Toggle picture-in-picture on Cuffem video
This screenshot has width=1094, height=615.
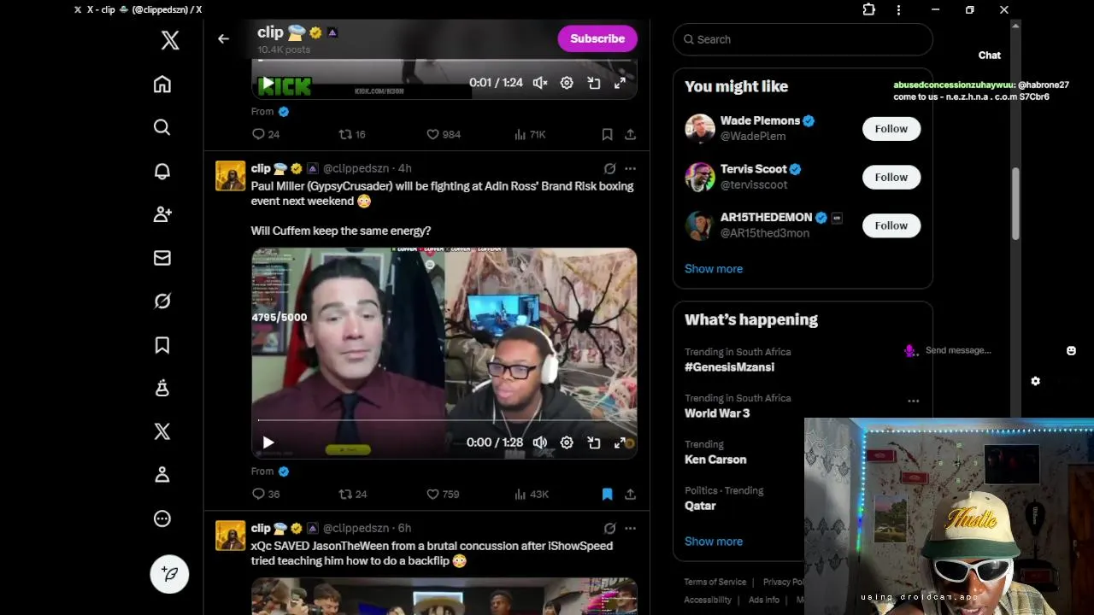[x=593, y=442]
